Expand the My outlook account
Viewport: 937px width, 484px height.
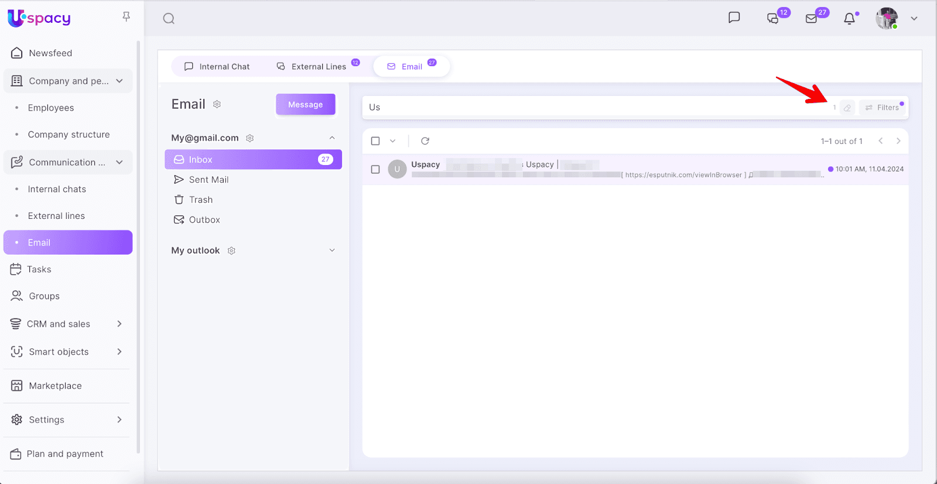click(x=332, y=250)
